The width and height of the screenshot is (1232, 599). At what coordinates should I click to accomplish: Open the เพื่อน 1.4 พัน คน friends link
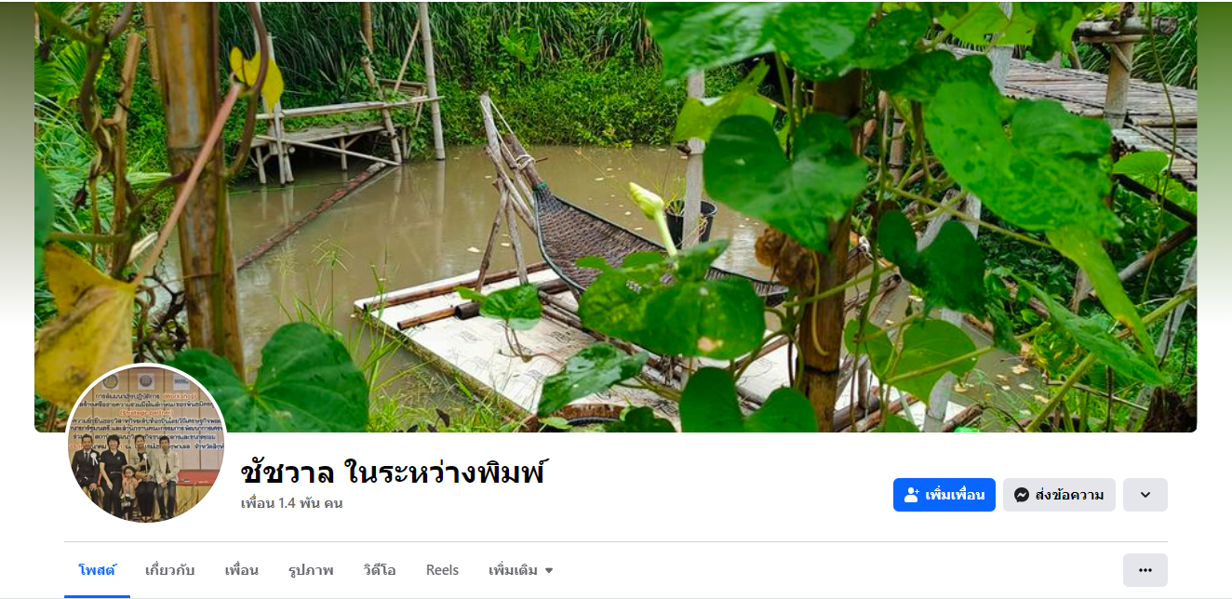coord(292,503)
